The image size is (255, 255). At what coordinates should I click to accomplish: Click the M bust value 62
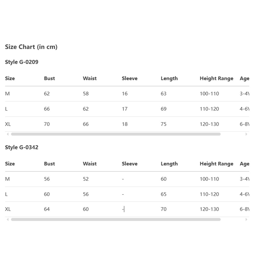pos(47,94)
